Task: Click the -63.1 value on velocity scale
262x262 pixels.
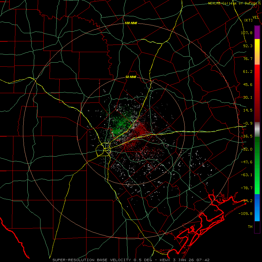Action: click(247, 175)
